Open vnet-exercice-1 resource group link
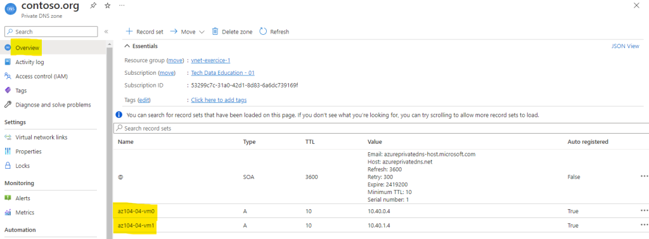This screenshot has width=649, height=239. click(210, 60)
